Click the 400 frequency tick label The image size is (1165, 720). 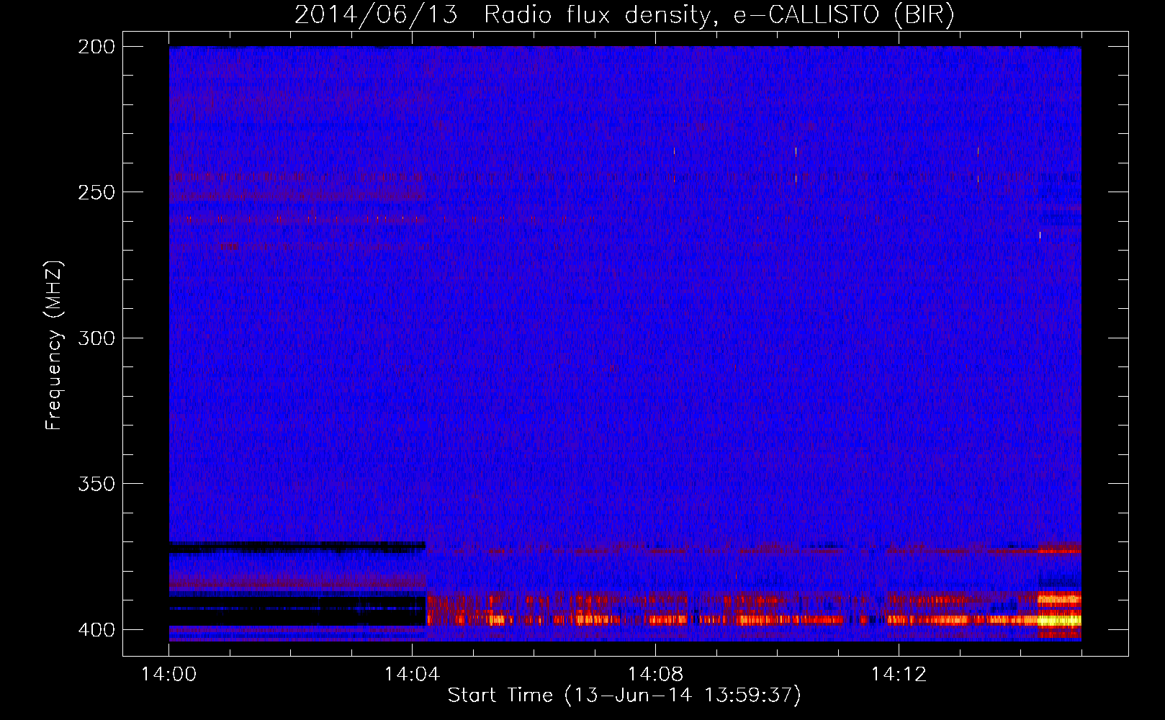pos(96,630)
